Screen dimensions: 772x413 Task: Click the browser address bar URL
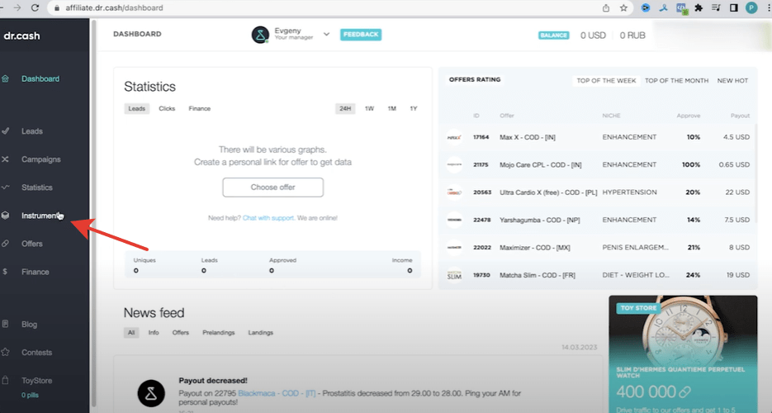point(114,8)
